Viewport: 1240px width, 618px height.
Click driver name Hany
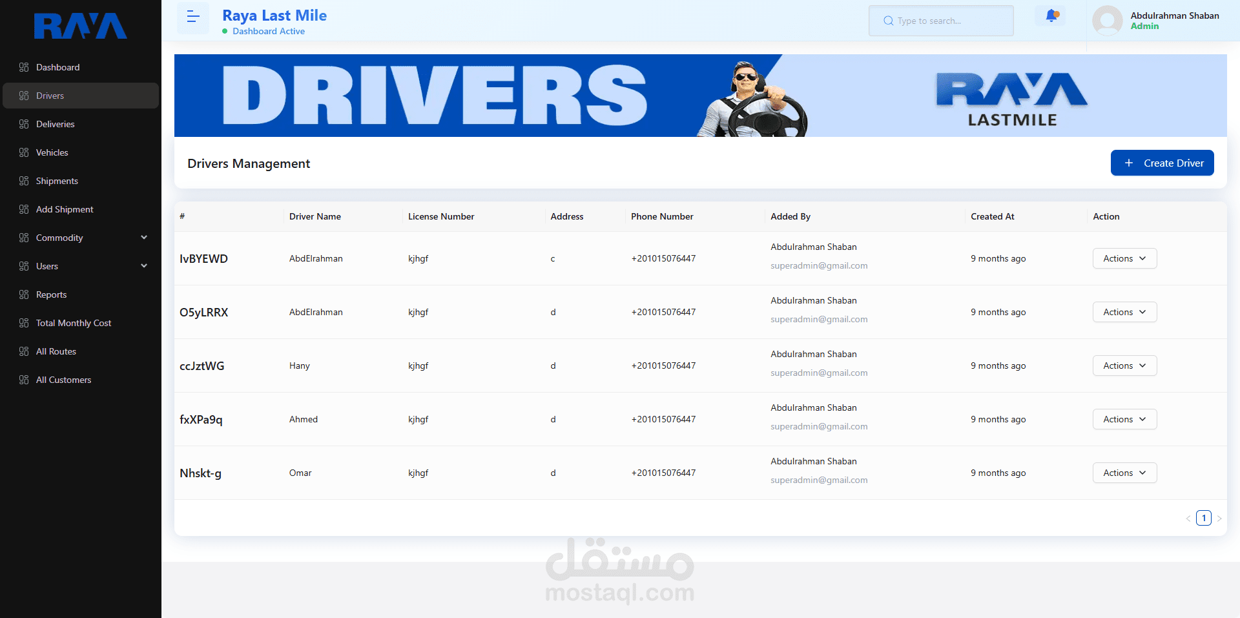pos(300,366)
